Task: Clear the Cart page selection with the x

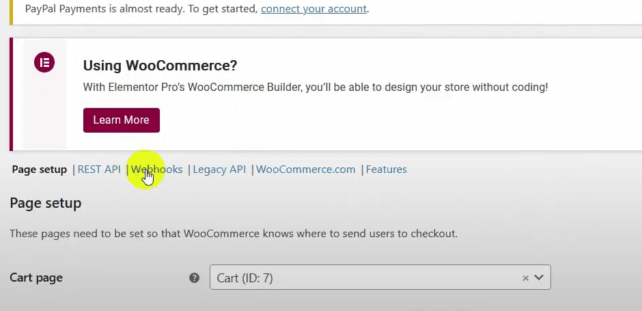Action: (525, 278)
